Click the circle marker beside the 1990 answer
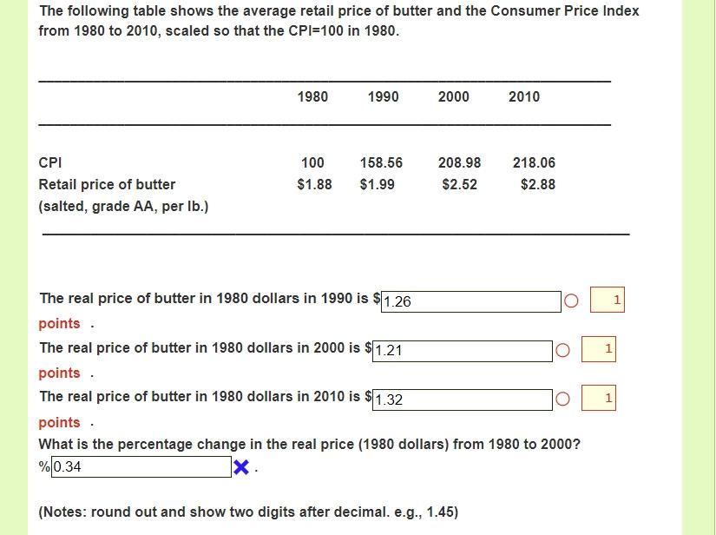The image size is (716, 535). pyautogui.click(x=571, y=300)
